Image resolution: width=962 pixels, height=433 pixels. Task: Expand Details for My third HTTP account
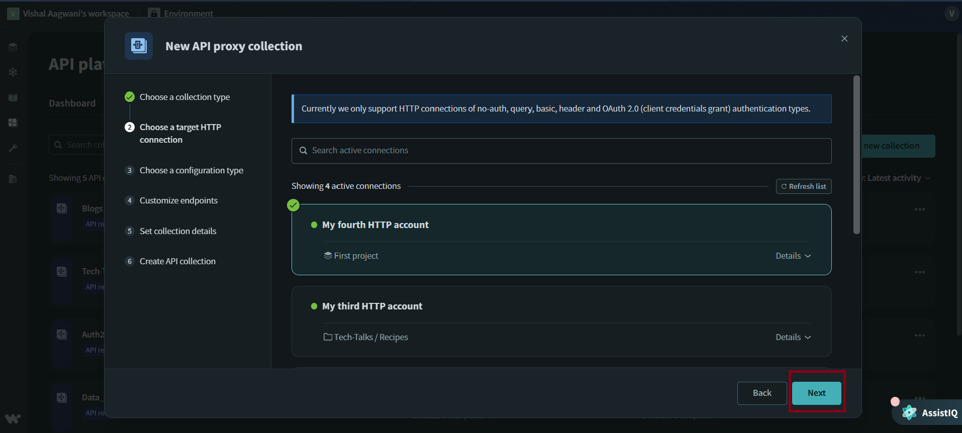click(x=793, y=337)
